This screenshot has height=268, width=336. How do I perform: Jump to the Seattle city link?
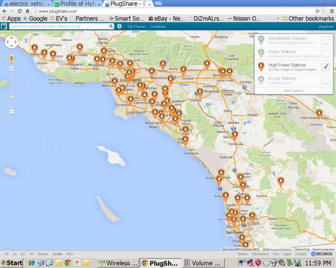click(57, 254)
